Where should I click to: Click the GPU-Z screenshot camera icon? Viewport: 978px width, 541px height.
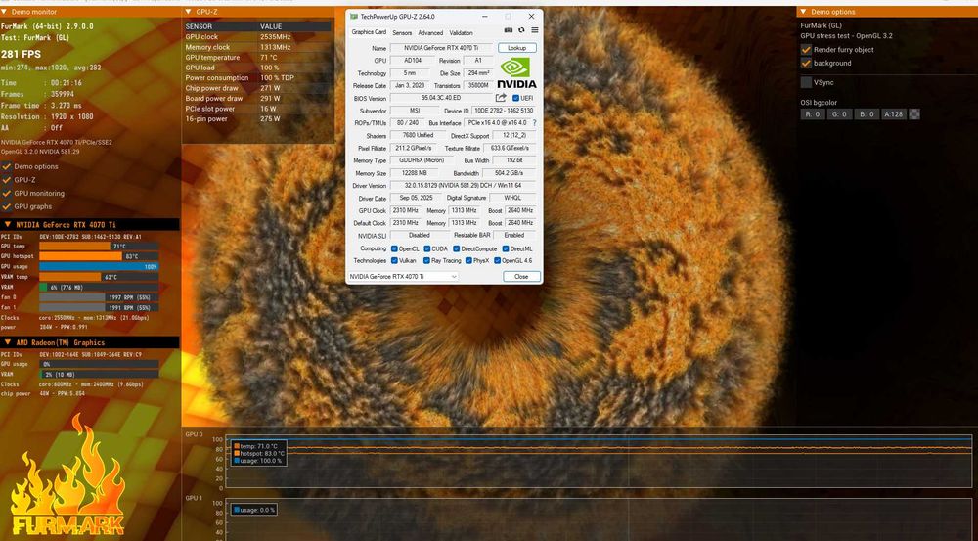tap(510, 30)
